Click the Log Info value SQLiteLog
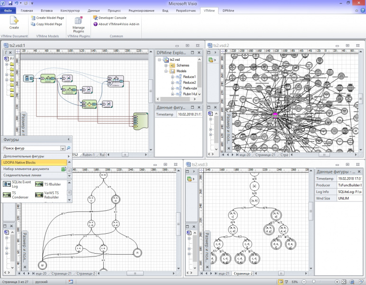366x285 pixels. 350,192
